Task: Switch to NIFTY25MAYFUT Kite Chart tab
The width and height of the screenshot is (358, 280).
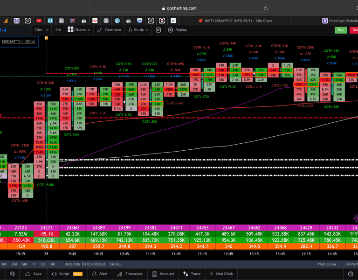Action: point(235,21)
